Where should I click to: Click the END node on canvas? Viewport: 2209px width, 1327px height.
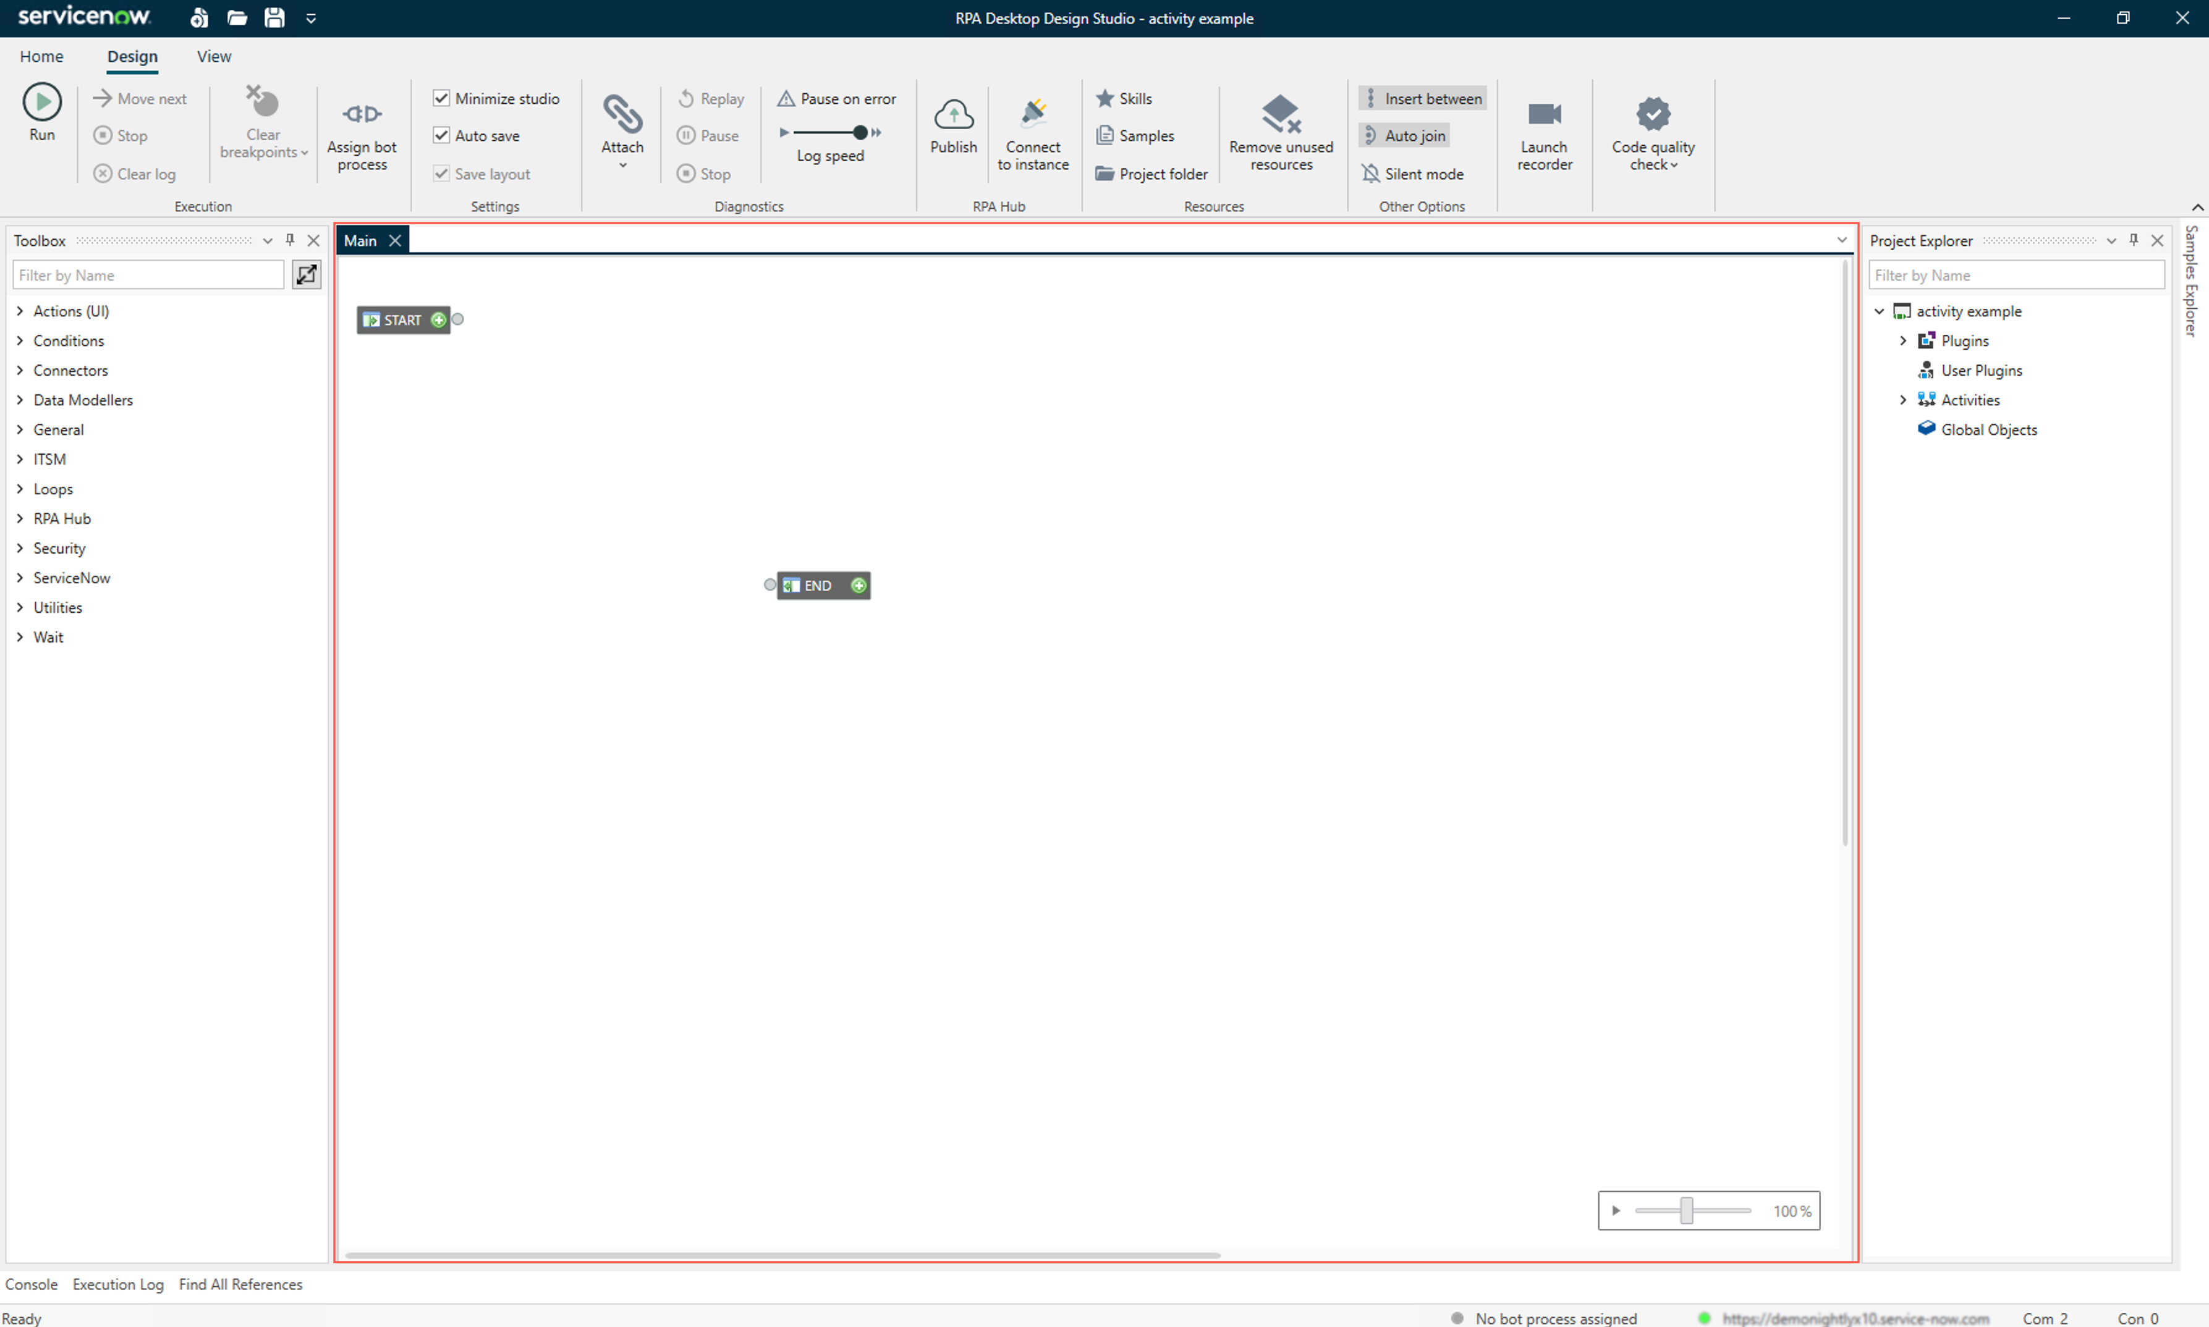point(823,585)
